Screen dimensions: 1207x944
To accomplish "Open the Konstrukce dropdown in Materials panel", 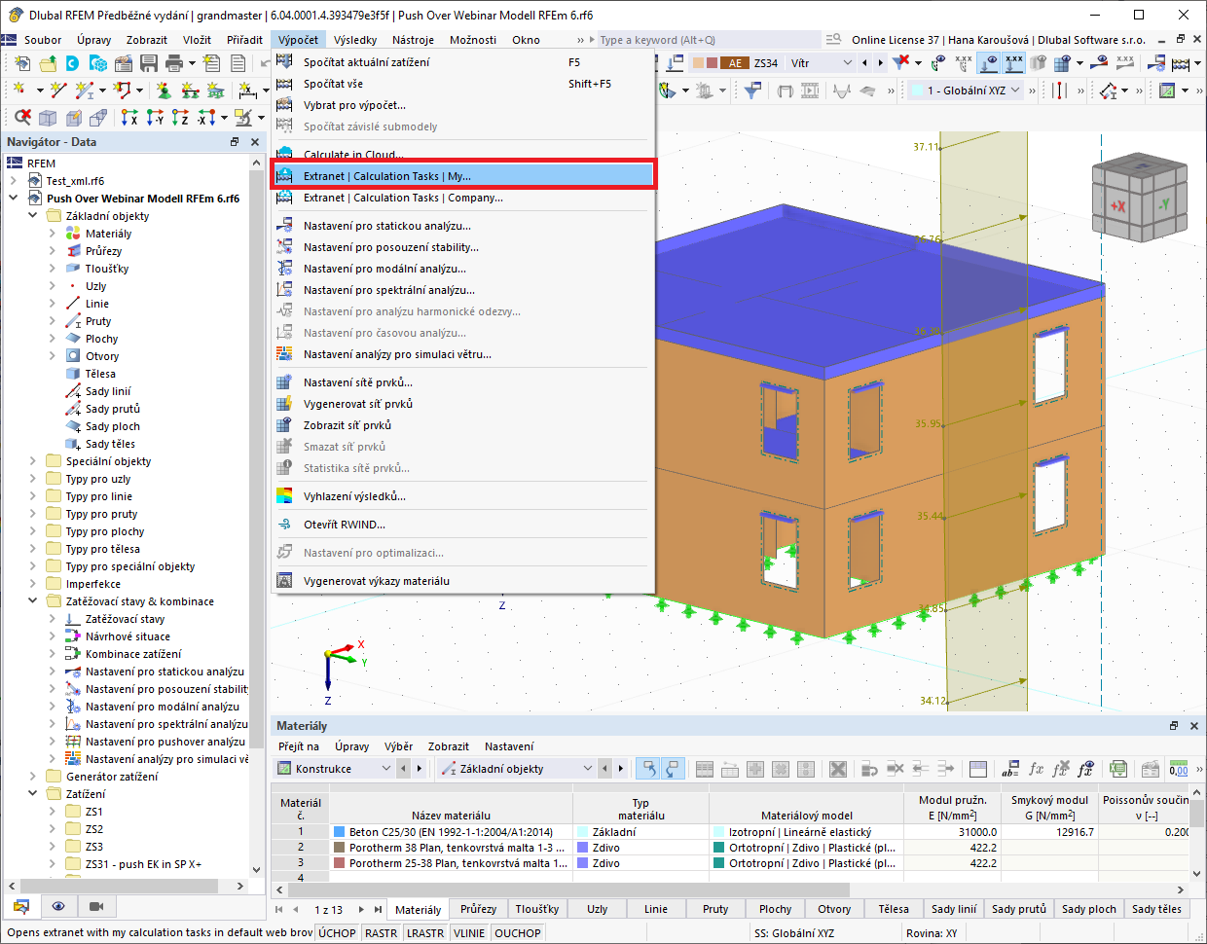I will click(385, 769).
